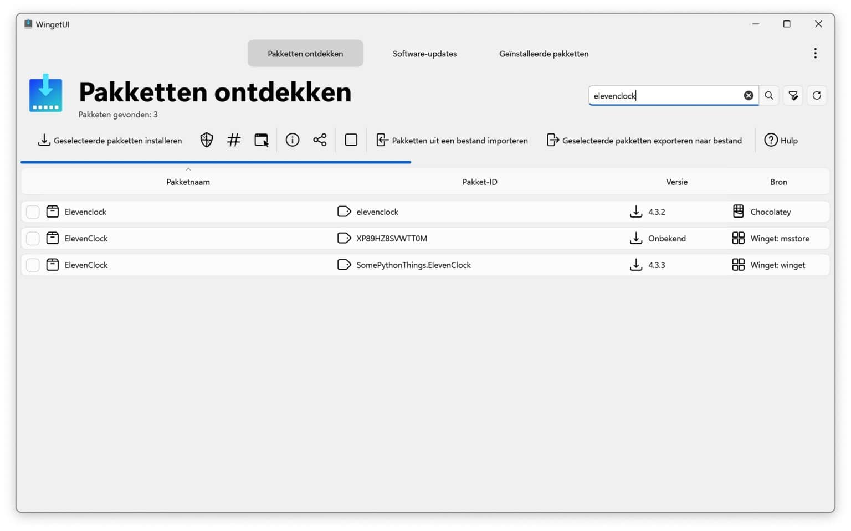The width and height of the screenshot is (851, 531).
Task: Check the Chocolatey Elevenclock package checkbox
Action: click(33, 211)
